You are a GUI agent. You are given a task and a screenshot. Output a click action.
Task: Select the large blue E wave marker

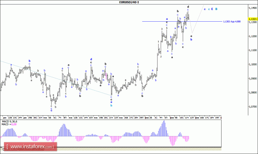(x=212, y=9)
